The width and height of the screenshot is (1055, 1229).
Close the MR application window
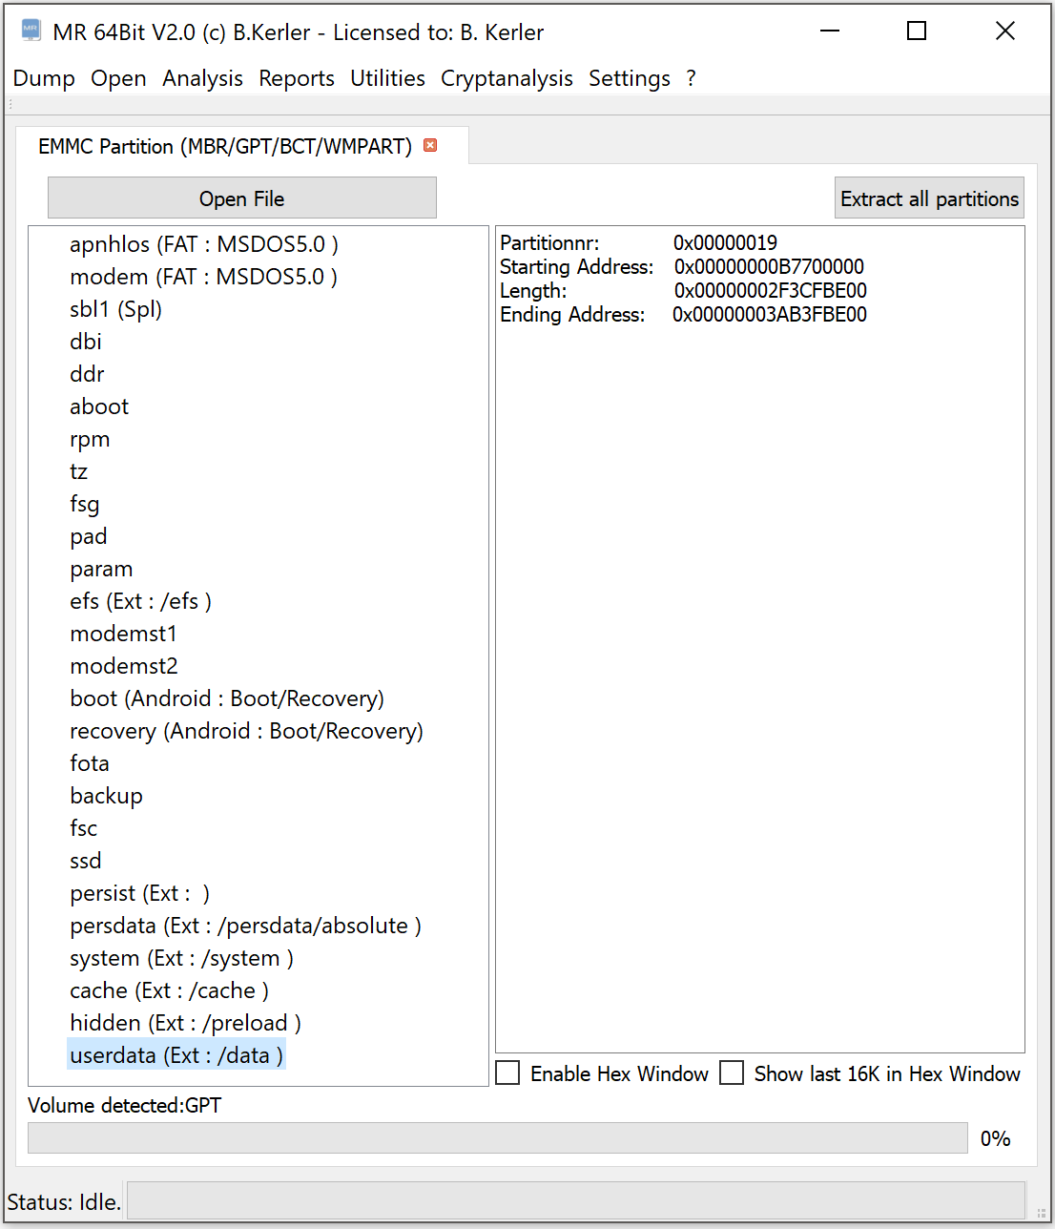(x=1004, y=31)
